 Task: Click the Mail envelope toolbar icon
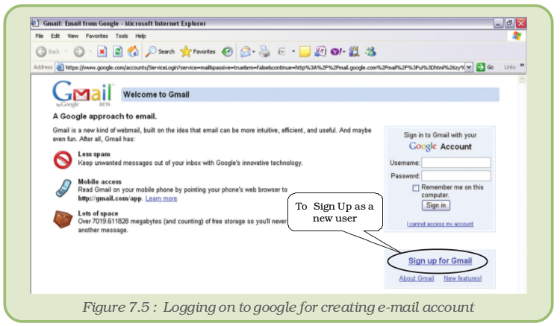coord(246,51)
